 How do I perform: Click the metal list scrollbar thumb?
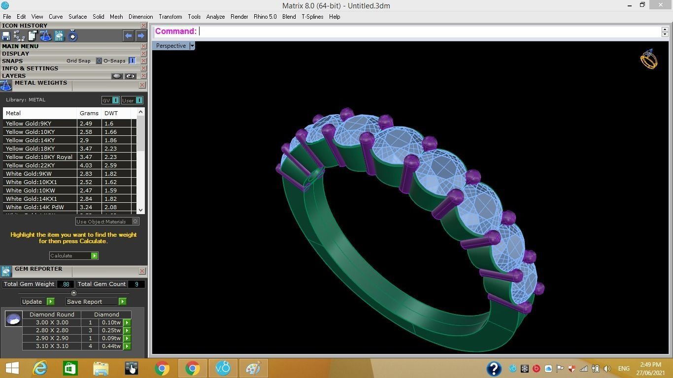click(x=141, y=134)
